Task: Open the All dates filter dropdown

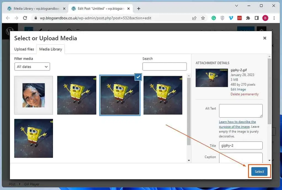Action: [32, 67]
